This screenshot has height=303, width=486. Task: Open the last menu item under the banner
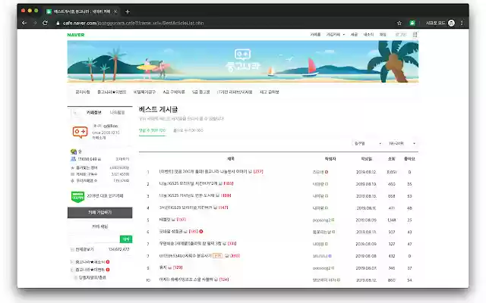point(270,92)
